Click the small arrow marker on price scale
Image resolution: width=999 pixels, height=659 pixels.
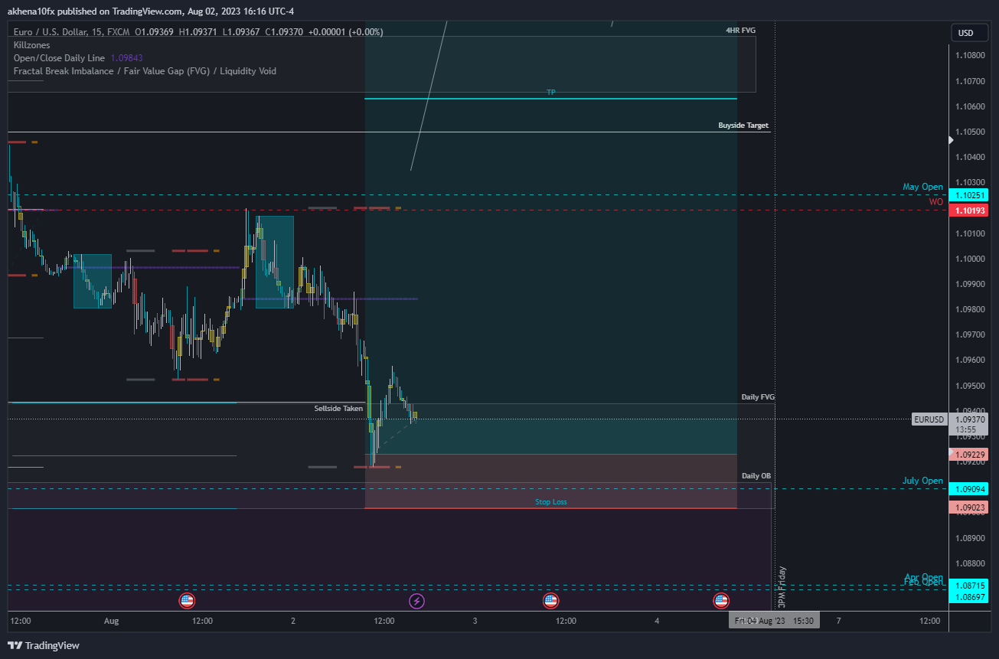pyautogui.click(x=951, y=140)
